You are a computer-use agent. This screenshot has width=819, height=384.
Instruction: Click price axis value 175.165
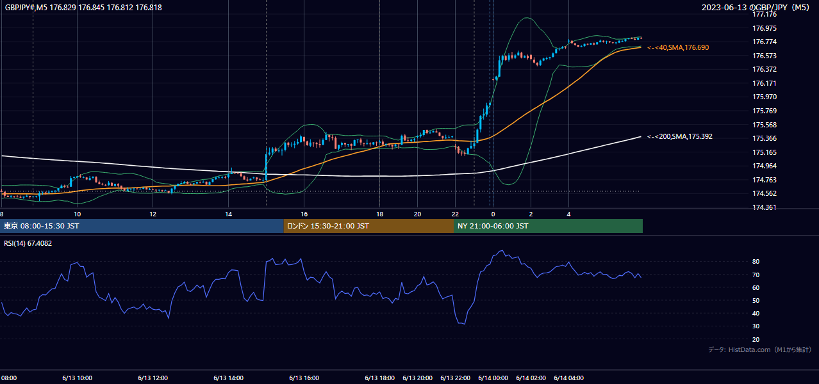coord(765,153)
